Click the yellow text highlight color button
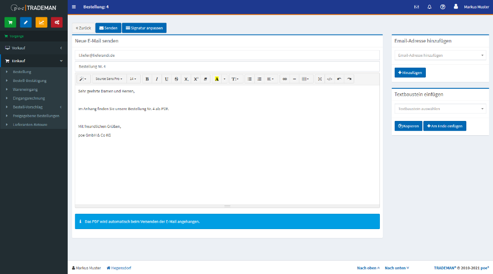493x274 pixels. pyautogui.click(x=217, y=79)
